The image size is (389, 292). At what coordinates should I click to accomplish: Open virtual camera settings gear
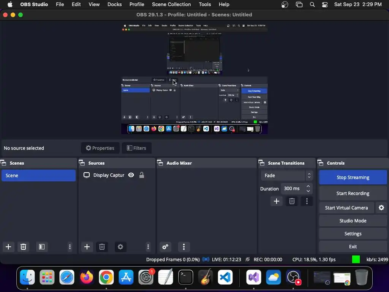click(x=381, y=208)
